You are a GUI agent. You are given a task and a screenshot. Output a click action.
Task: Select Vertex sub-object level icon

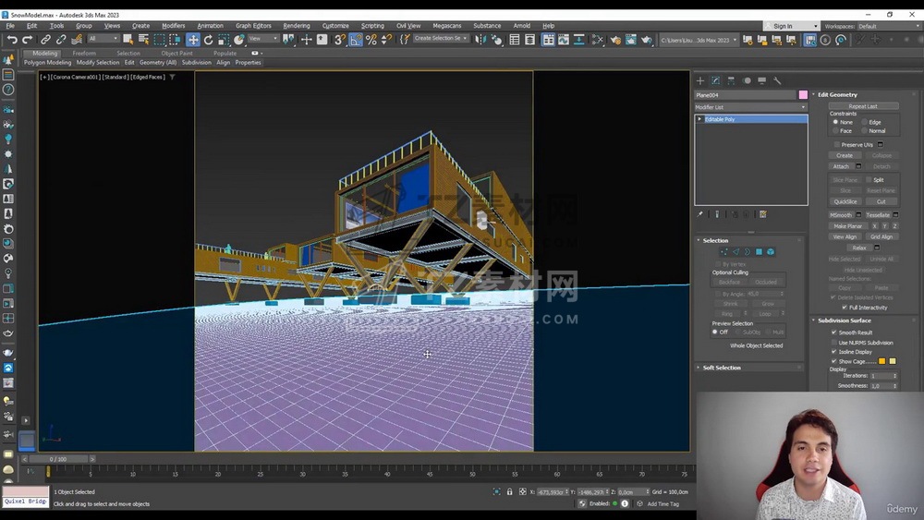pos(723,251)
